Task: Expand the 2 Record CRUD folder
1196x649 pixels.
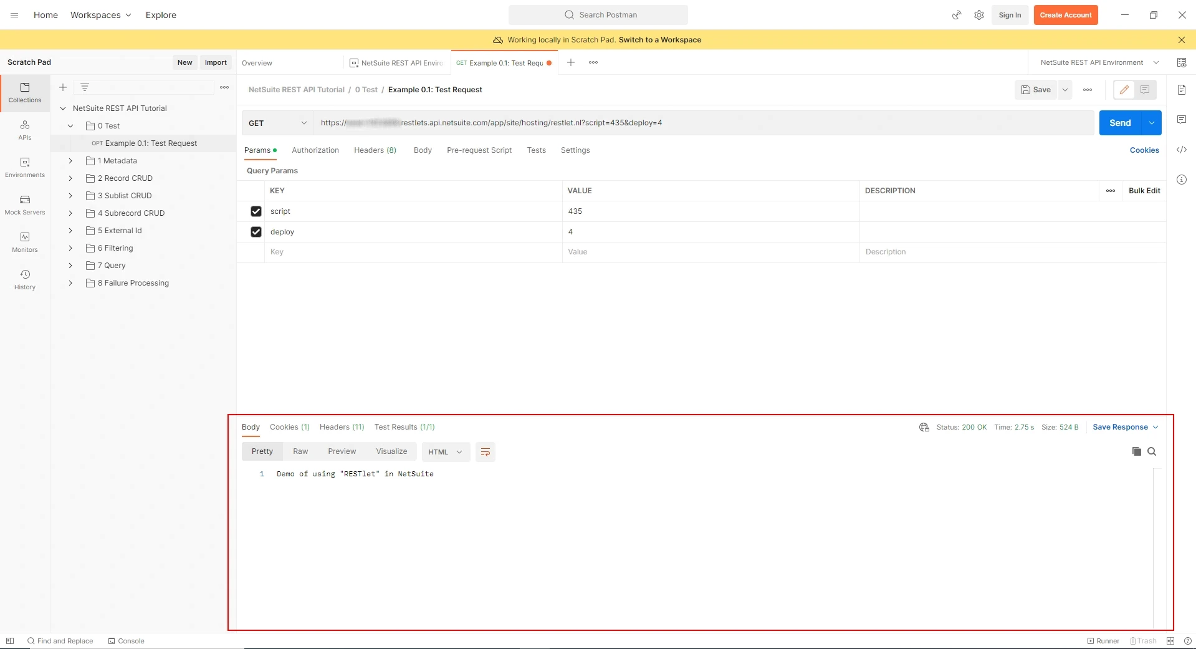Action: coord(70,178)
